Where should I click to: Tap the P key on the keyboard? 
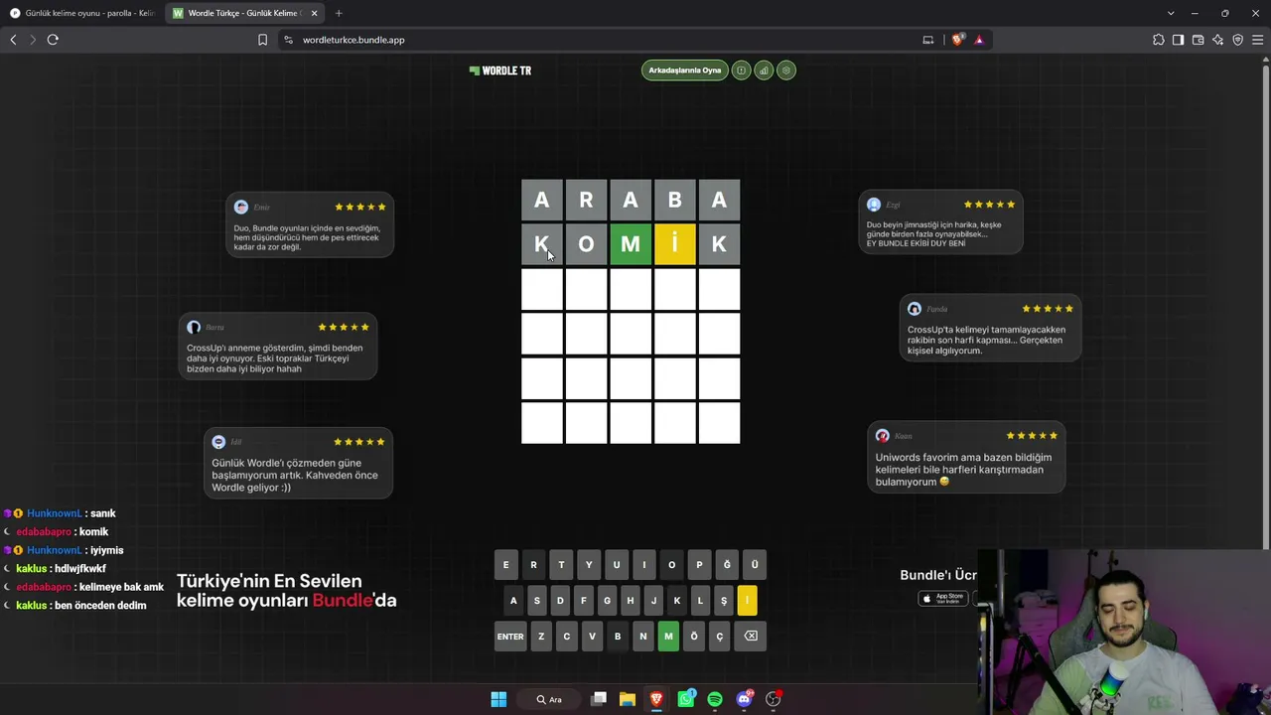pyautogui.click(x=699, y=565)
